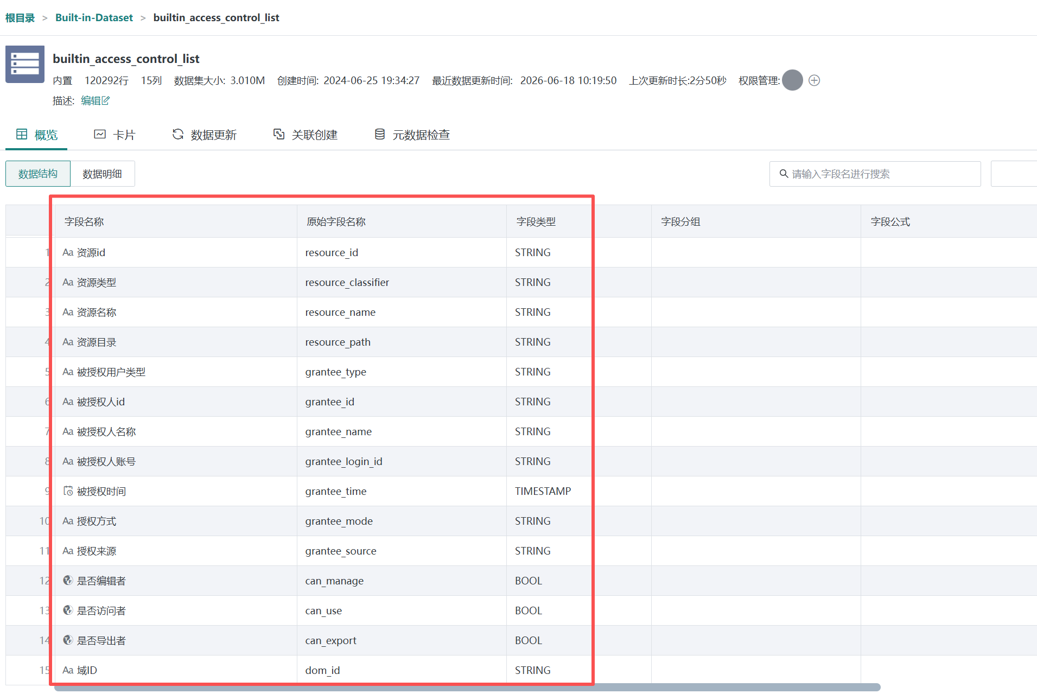The height and width of the screenshot is (700, 1037).
Task: Click the 数据集大小: 3.010M label
Action: tap(219, 80)
